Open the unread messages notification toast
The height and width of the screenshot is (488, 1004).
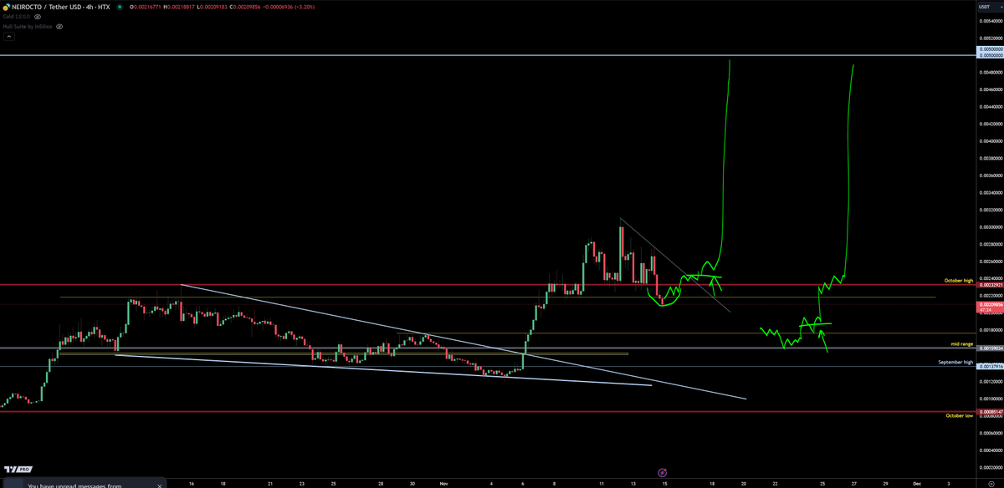[x=84, y=484]
